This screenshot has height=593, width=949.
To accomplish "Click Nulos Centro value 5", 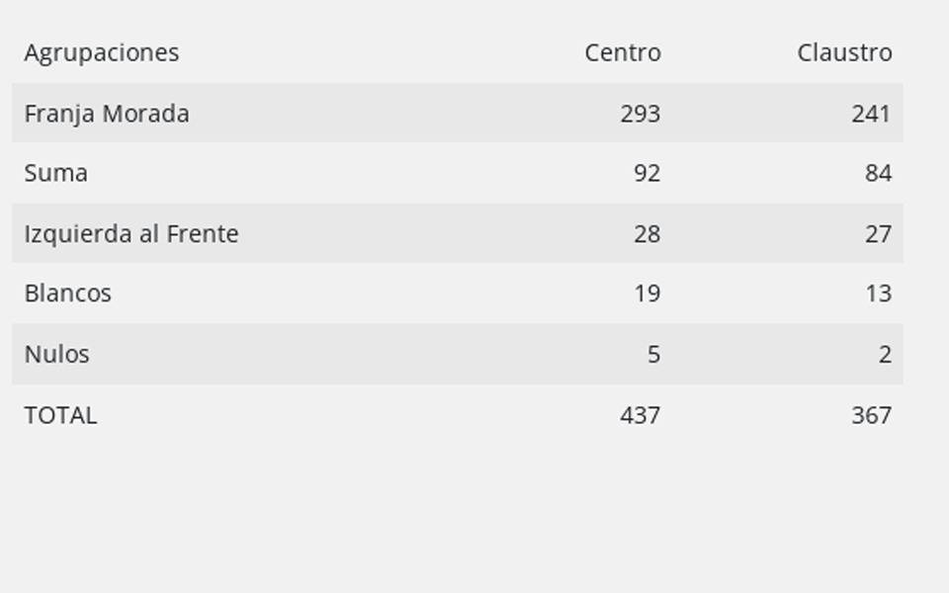I will pos(653,355).
